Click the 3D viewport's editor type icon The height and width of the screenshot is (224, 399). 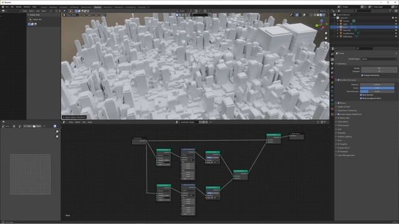65,11
